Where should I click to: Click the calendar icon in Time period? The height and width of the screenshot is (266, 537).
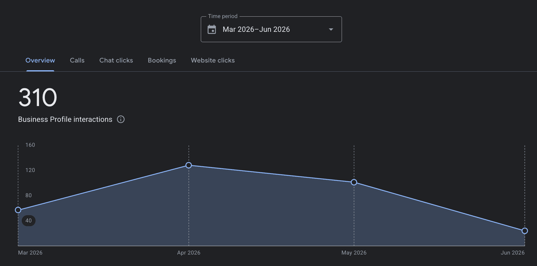[212, 29]
